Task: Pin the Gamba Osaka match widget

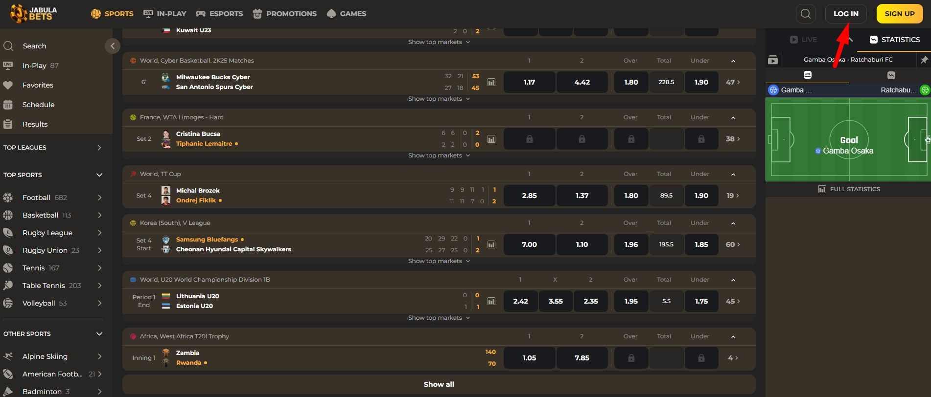Action: [924, 60]
